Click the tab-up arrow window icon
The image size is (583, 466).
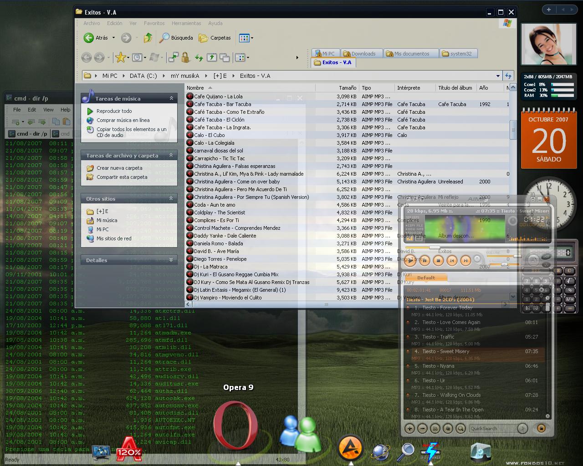[x=212, y=57]
